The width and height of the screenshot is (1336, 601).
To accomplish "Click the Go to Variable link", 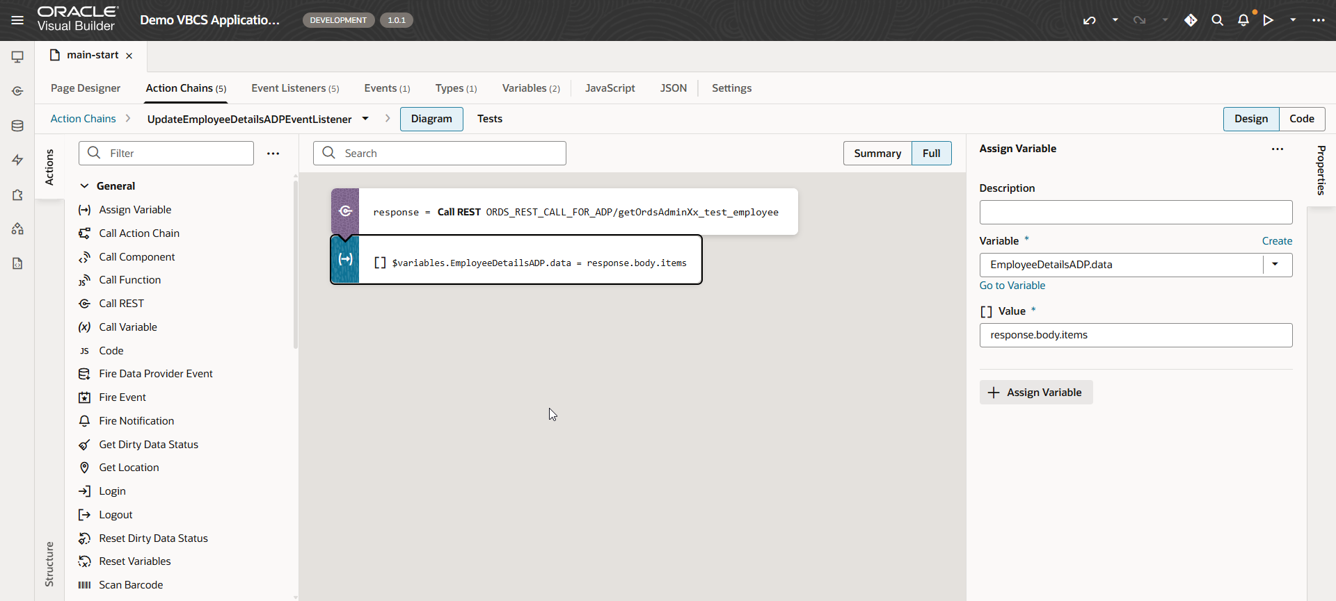I will [1012, 286].
